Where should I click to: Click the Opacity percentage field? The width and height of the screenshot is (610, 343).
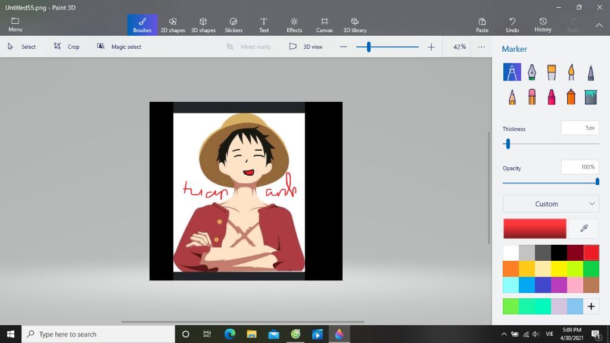(580, 167)
